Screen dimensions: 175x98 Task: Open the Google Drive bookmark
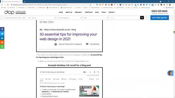click(x=67, y=8)
